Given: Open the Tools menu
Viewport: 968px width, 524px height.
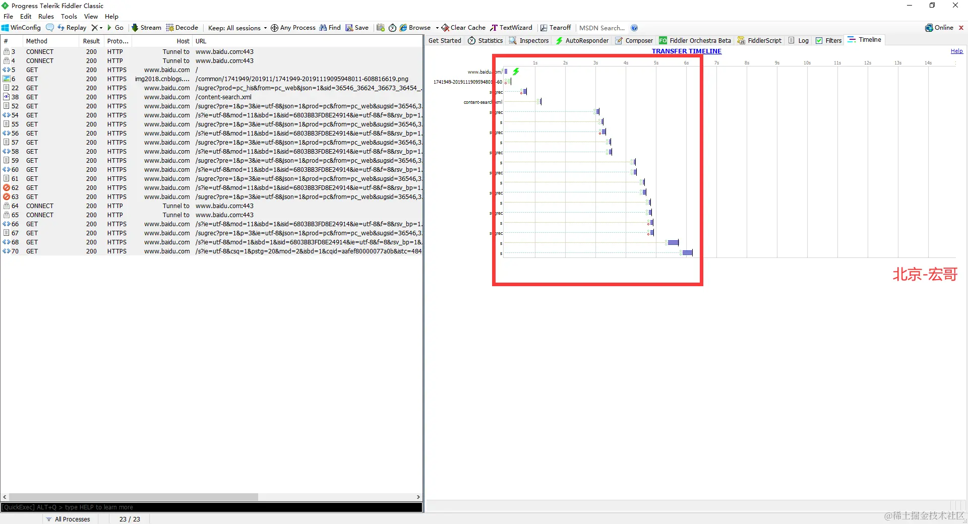Looking at the screenshot, I should pyautogui.click(x=69, y=16).
